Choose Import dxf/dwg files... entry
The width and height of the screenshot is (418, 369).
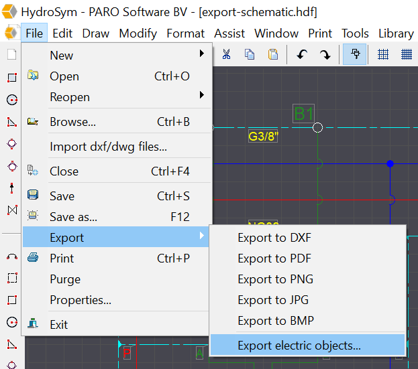click(116, 147)
